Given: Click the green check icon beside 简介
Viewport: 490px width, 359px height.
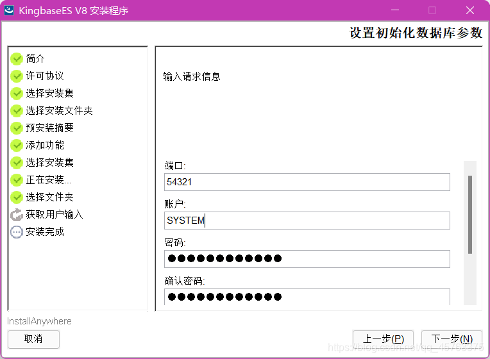Looking at the screenshot, I should [17, 59].
